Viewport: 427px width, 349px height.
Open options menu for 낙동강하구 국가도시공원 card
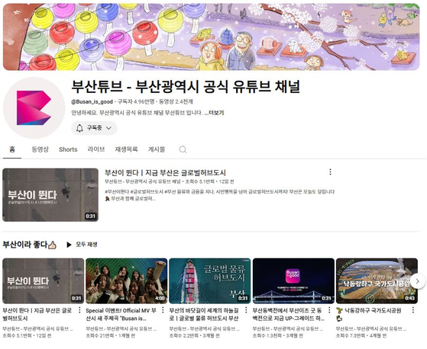pyautogui.click(x=413, y=310)
